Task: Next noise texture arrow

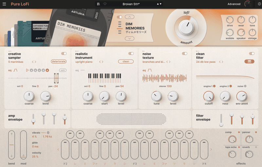Action: click(x=170, y=62)
